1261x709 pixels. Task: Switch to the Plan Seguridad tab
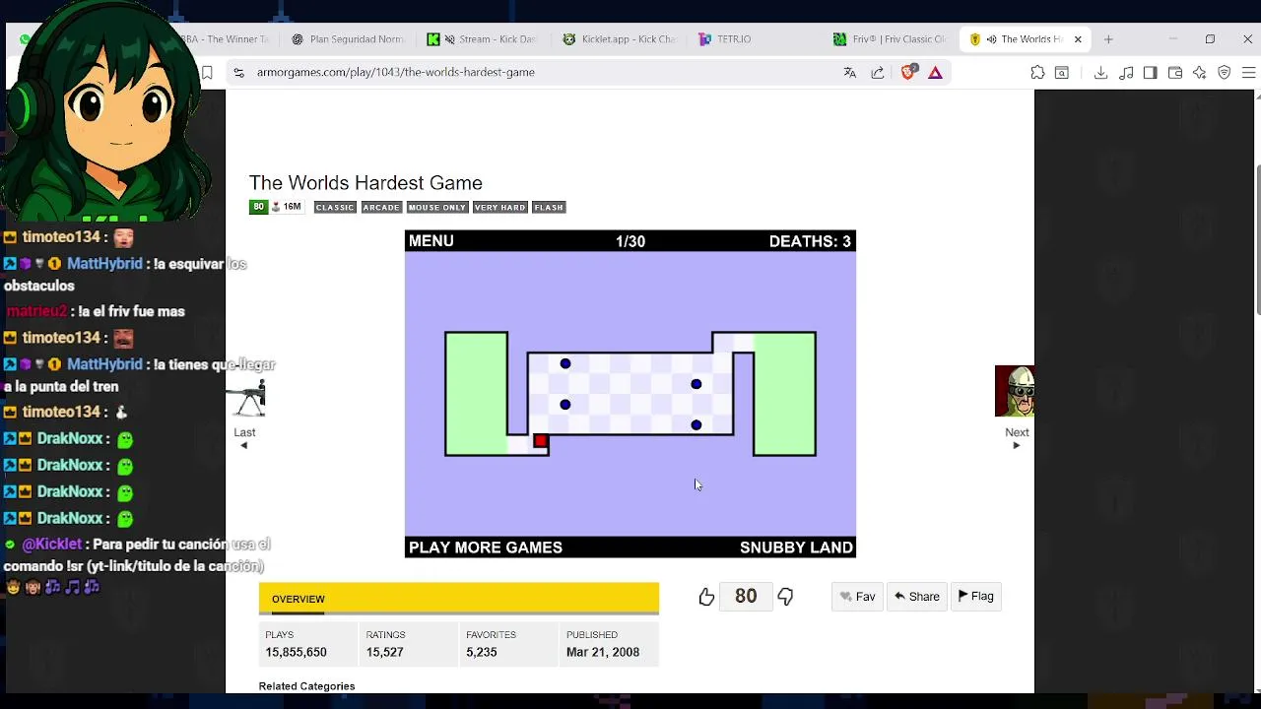(349, 39)
